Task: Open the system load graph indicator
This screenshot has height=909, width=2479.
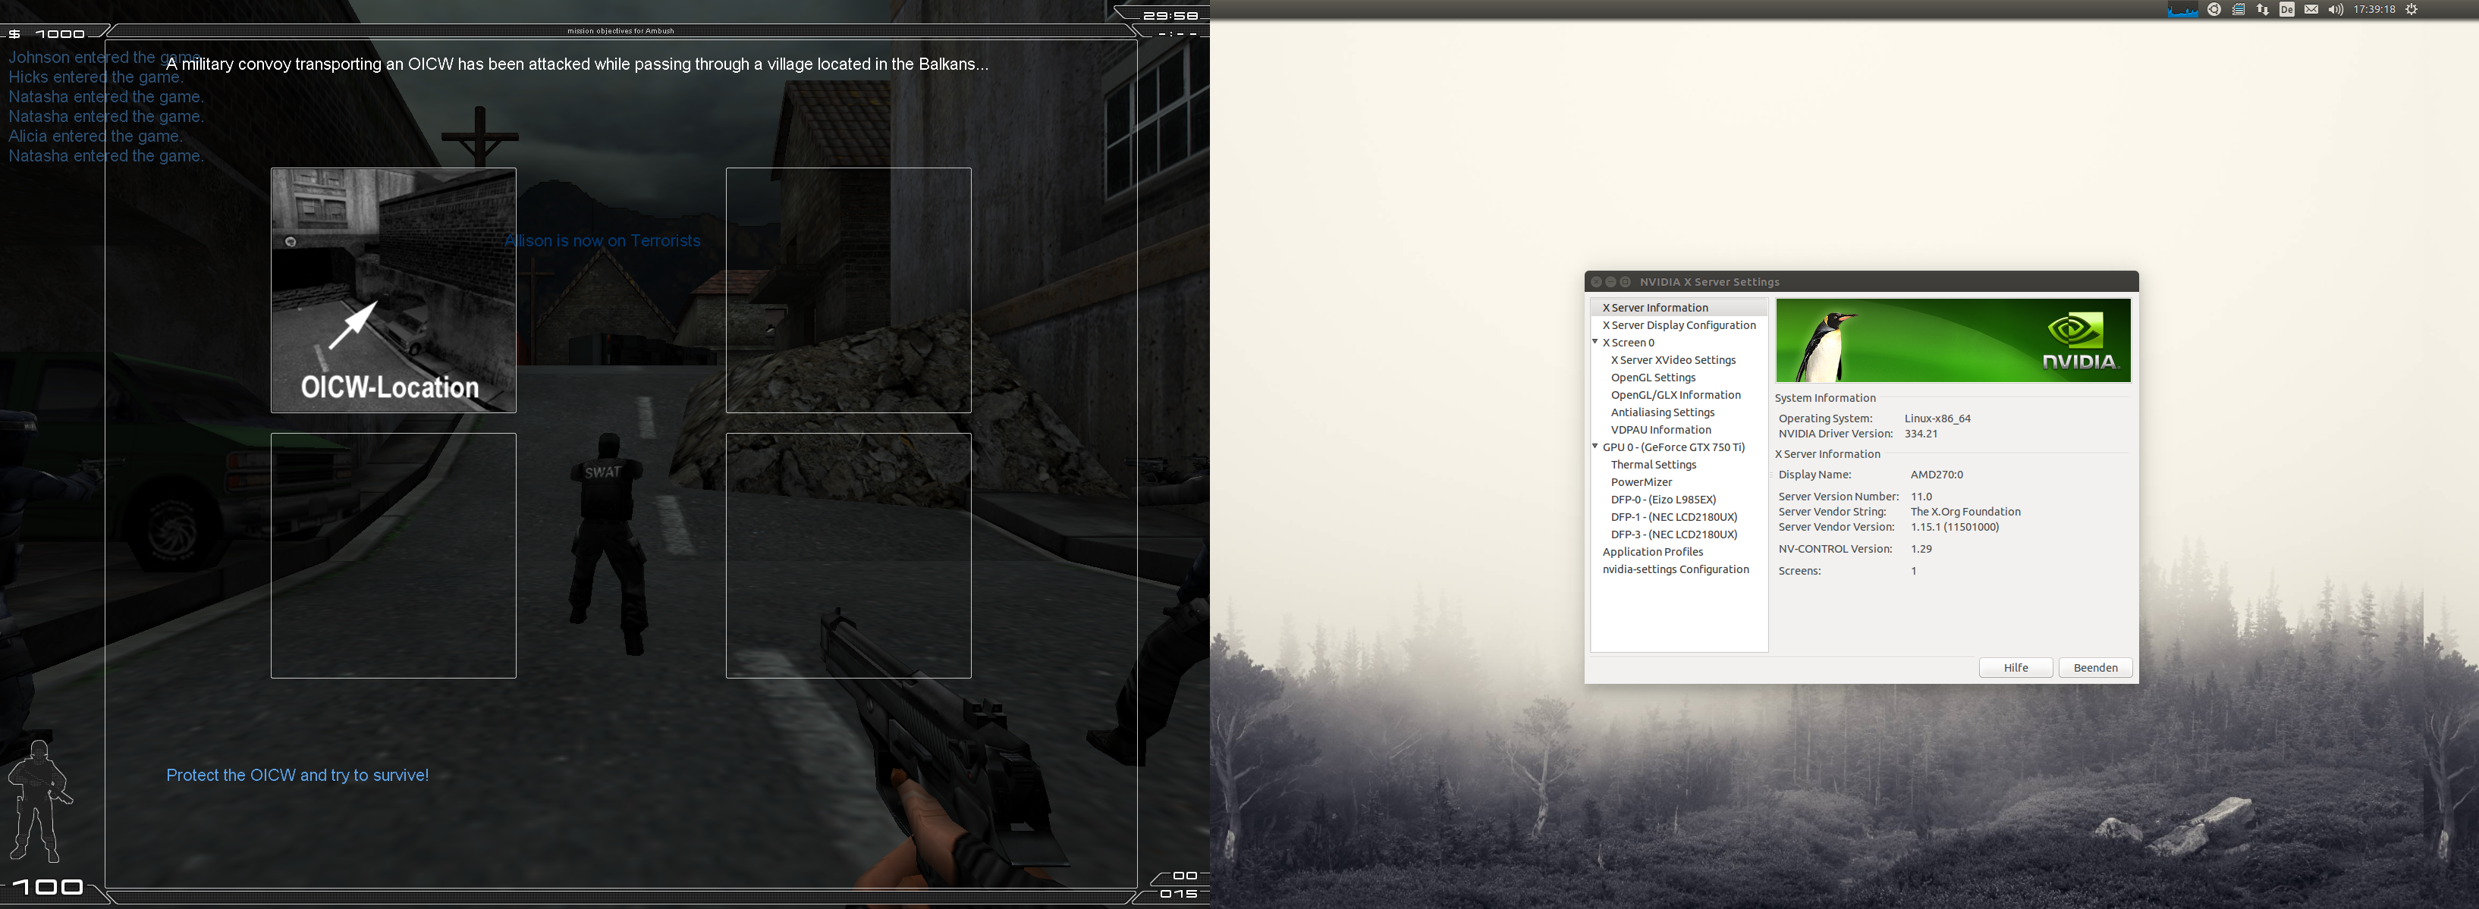Action: tap(2182, 10)
